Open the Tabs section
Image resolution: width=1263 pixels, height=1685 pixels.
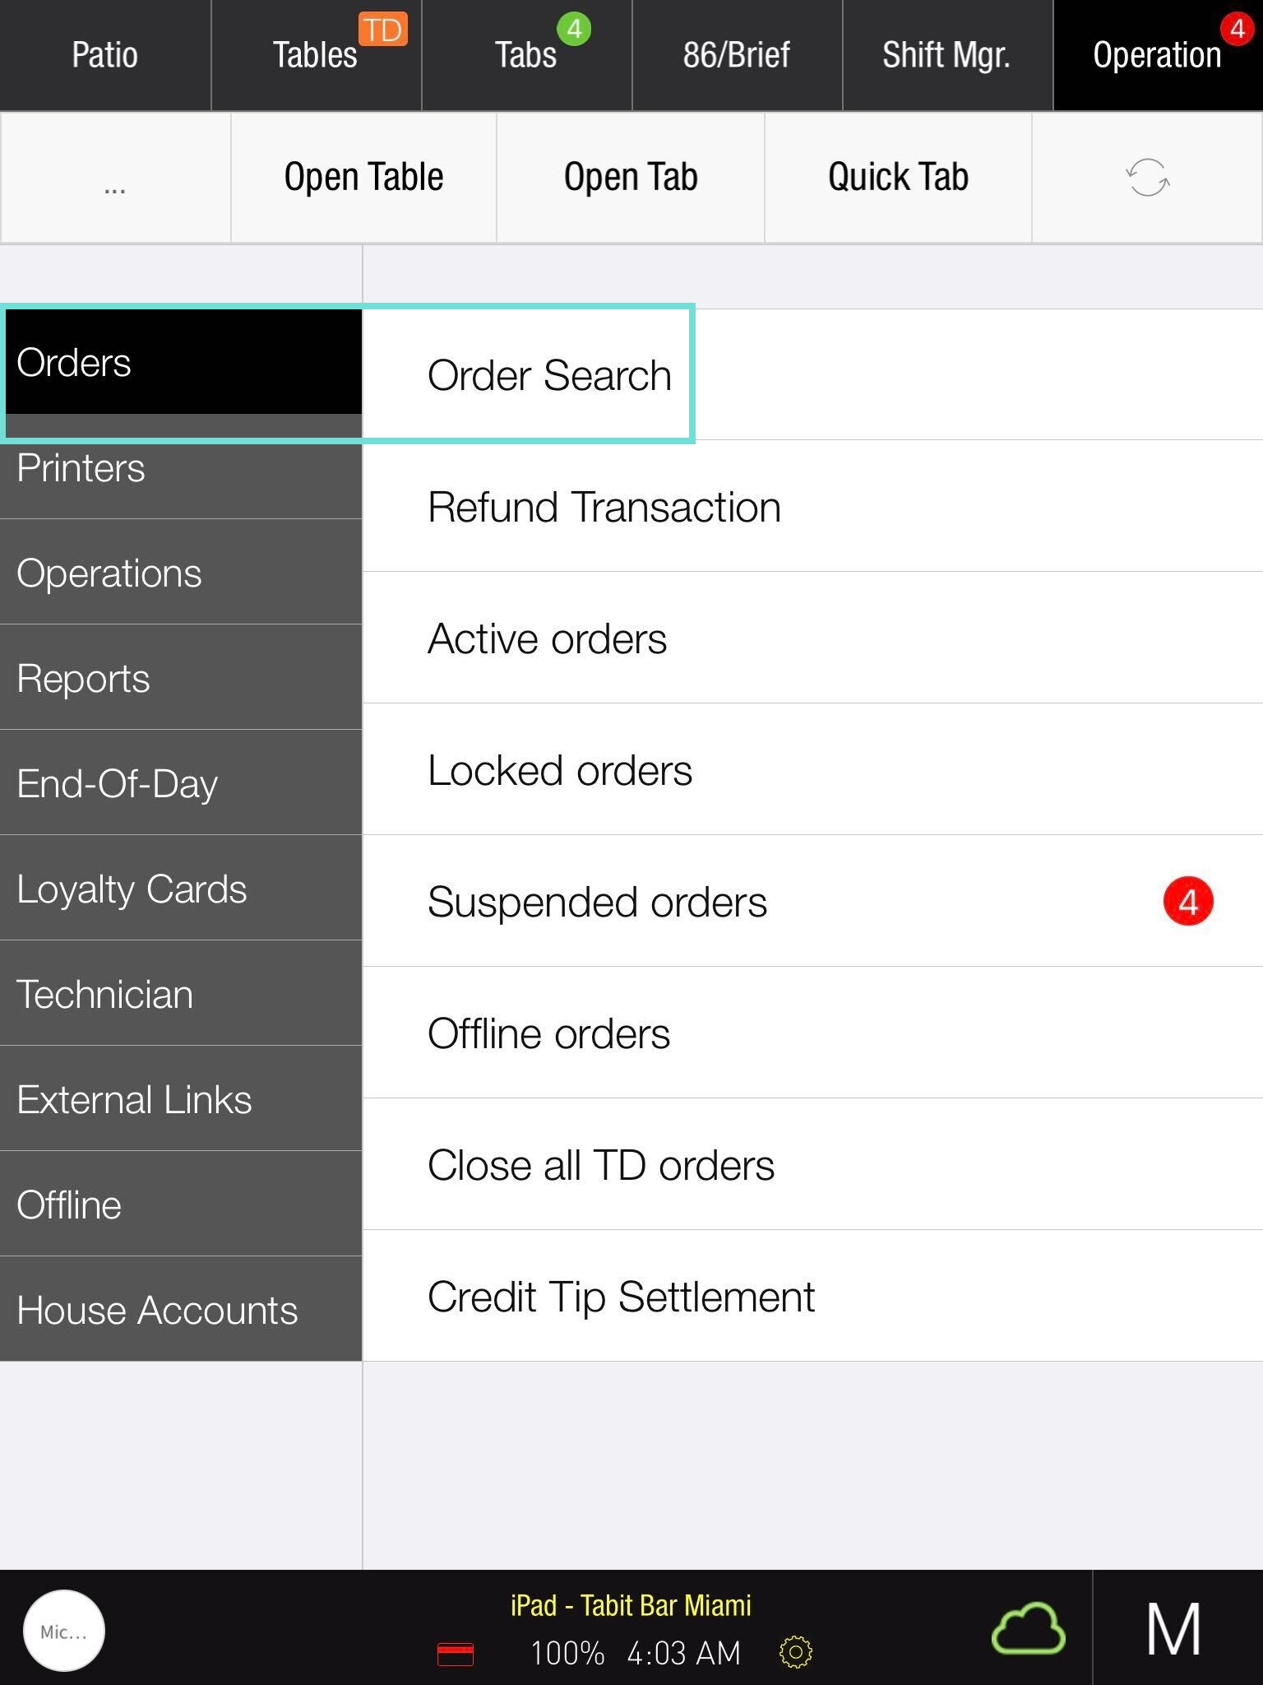pyautogui.click(x=526, y=56)
